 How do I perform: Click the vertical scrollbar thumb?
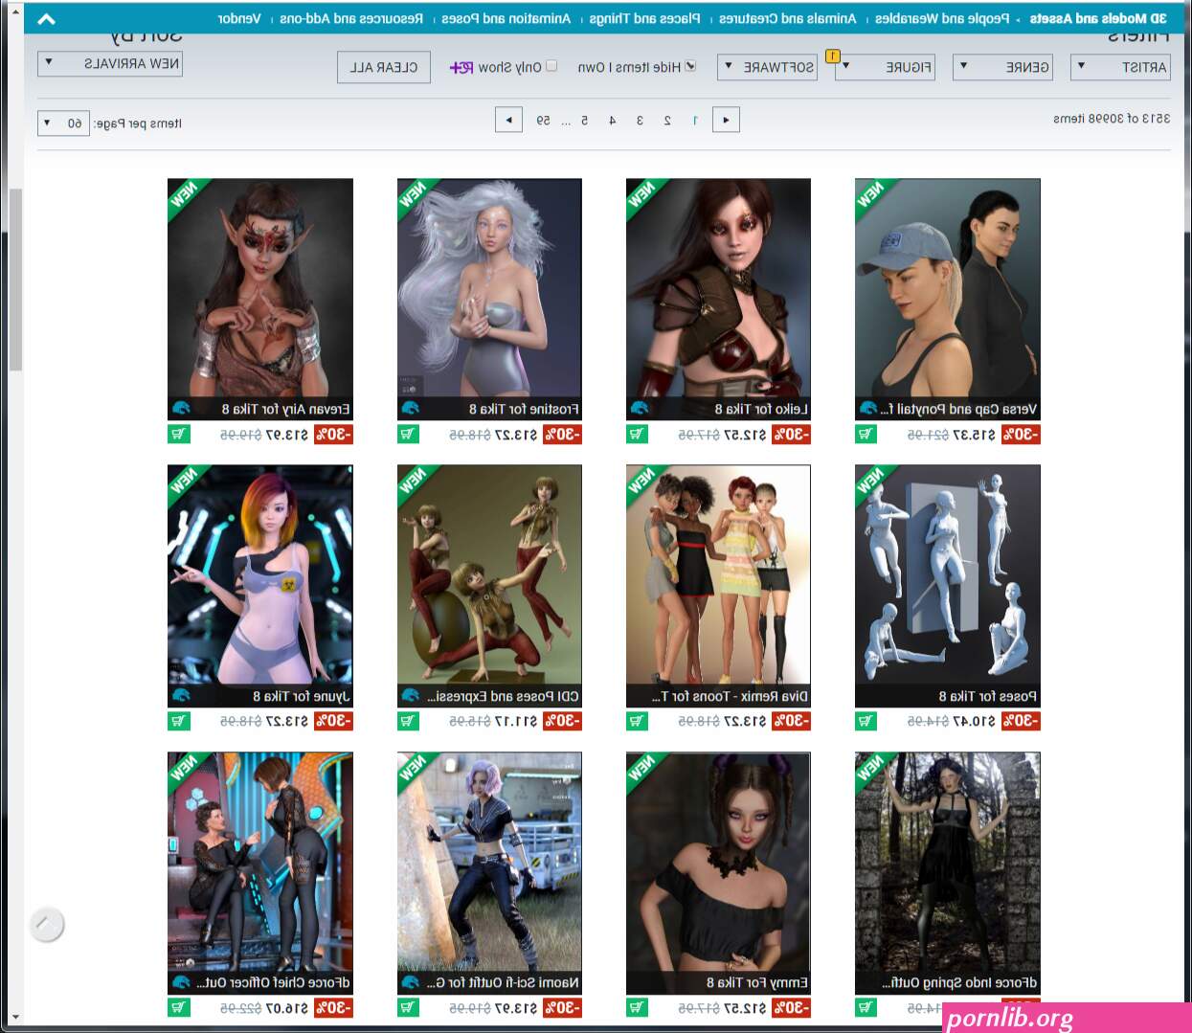coord(15,280)
